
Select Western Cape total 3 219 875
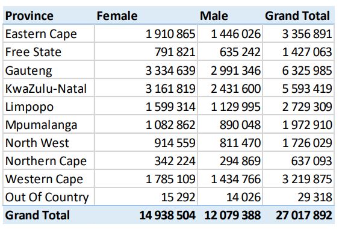point(307,179)
